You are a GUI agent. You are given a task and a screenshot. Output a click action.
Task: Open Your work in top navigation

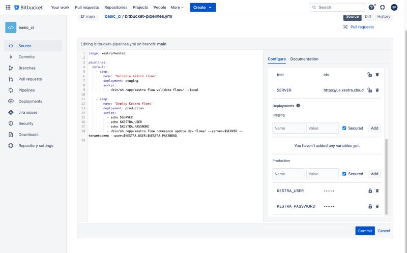[60, 7]
